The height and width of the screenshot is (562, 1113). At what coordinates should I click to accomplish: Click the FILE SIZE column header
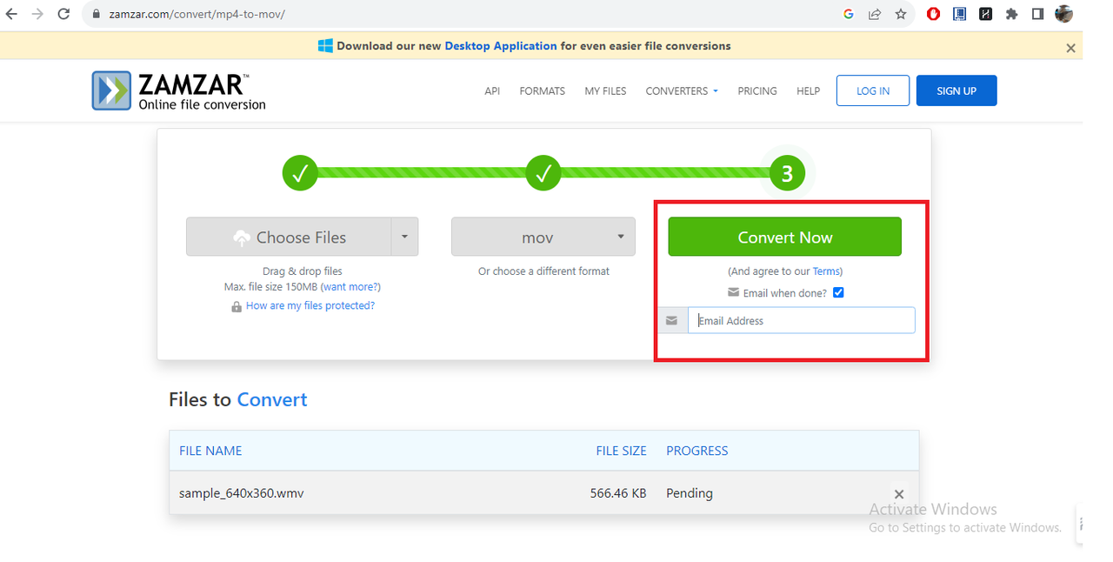(621, 451)
